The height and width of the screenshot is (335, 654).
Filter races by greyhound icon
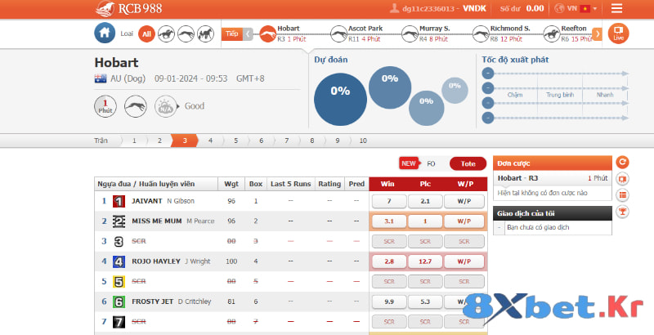(x=186, y=33)
